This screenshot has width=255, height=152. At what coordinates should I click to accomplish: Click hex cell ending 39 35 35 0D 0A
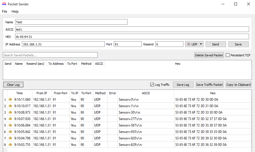[213, 132]
